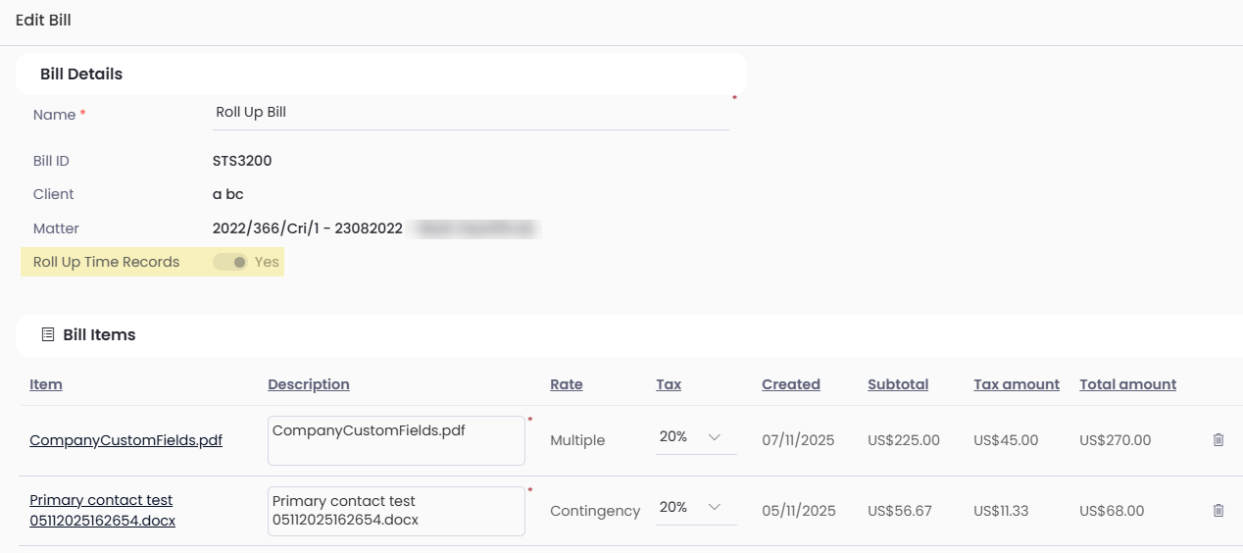Viewport: 1243px width, 553px height.
Task: Edit description of Primary contact test item
Action: 396,511
